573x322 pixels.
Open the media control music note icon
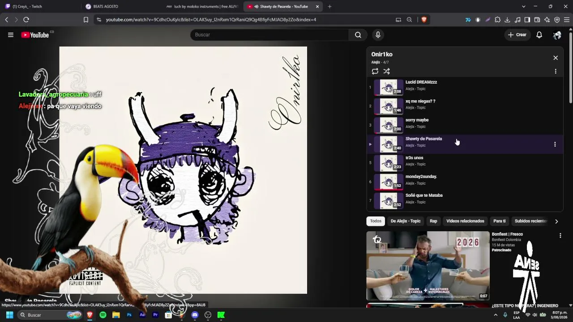tap(517, 20)
